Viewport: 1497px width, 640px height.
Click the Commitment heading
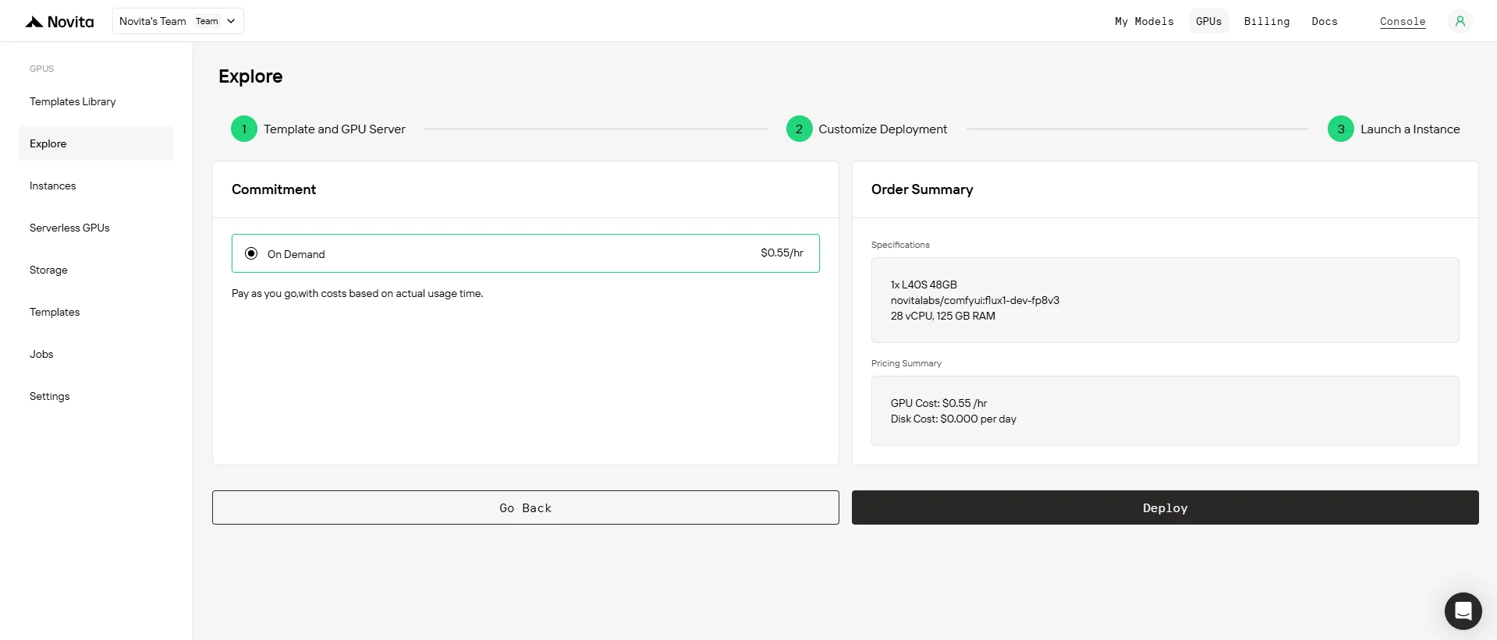(x=274, y=189)
